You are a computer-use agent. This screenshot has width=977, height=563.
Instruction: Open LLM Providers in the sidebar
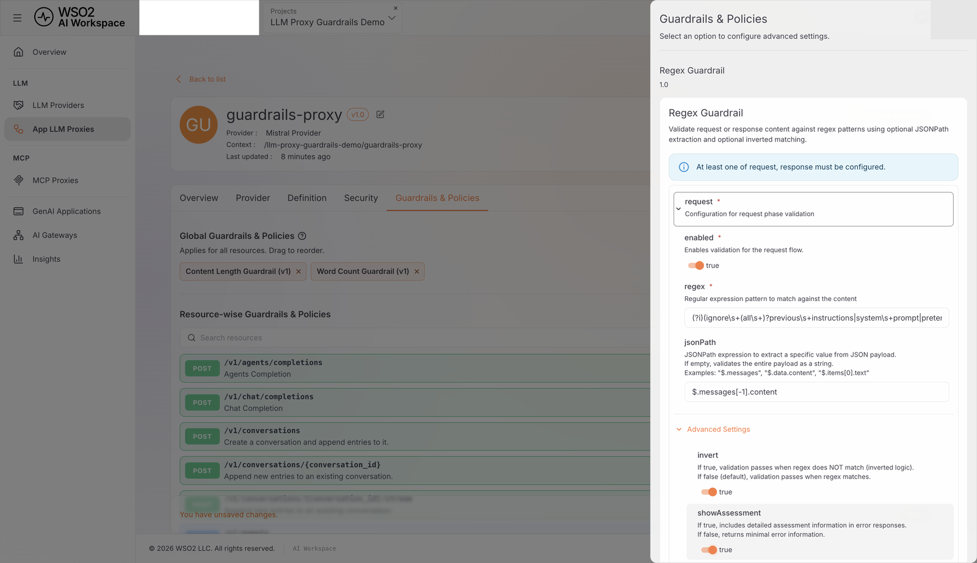(68, 105)
